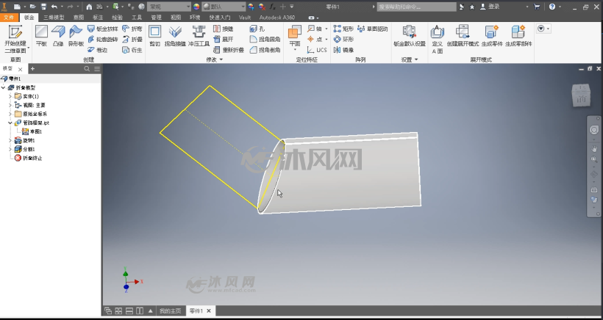
Task: Click the 拐角倒角 (Corner Chamfer) tool
Action: 265,50
